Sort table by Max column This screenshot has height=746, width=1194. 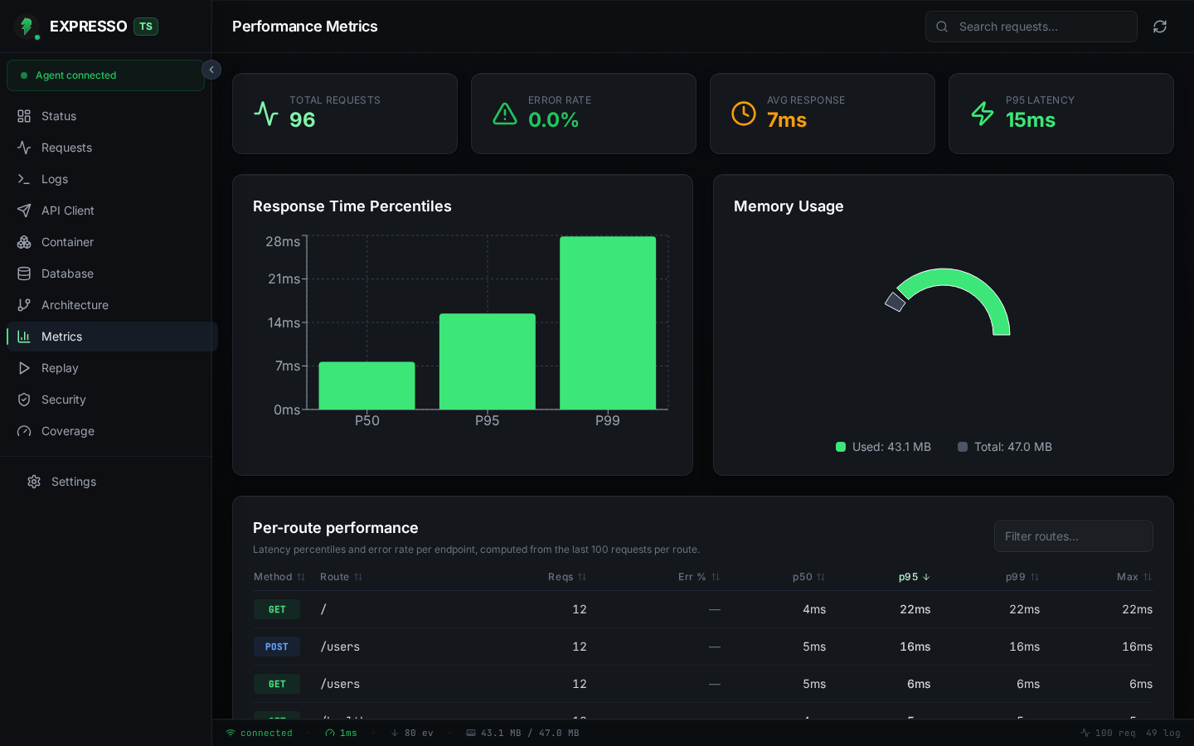1134,577
